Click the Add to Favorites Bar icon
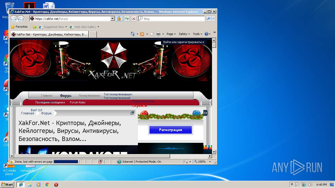Viewport: 335px width, 188px height. [x=34, y=27]
